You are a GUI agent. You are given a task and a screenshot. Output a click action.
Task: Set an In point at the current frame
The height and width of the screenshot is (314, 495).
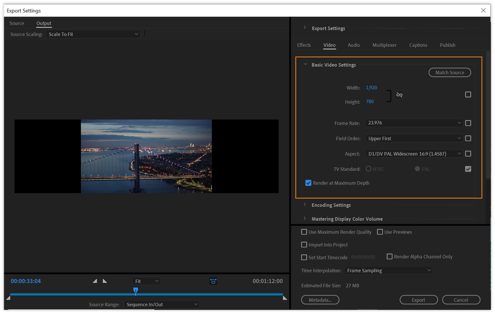tap(95, 281)
